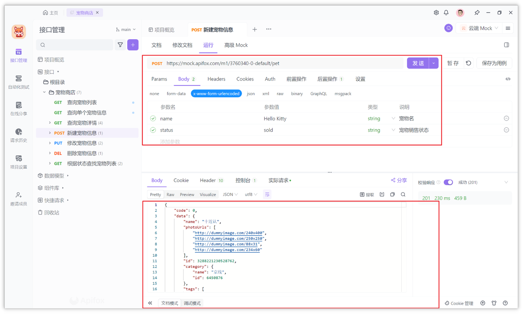Open the dummyimage.com/240x400 link
The height and width of the screenshot is (314, 524).
[229, 233]
